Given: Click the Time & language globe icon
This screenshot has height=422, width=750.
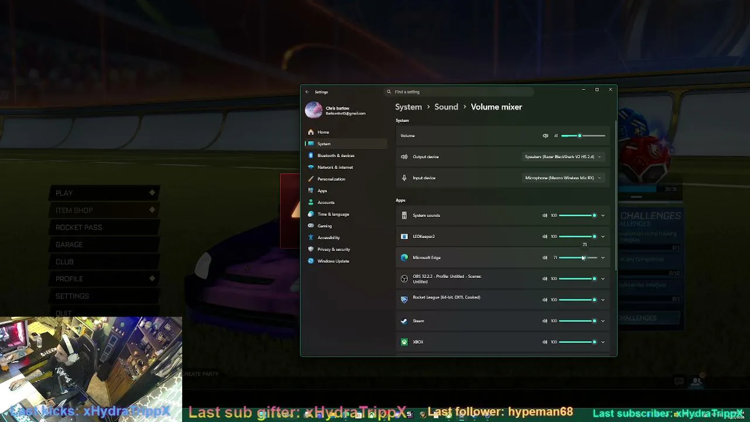Looking at the screenshot, I should click(311, 215).
